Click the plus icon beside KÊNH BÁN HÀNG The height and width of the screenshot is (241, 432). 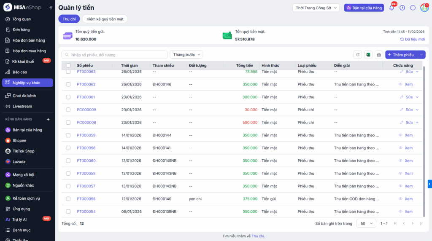pyautogui.click(x=48, y=119)
